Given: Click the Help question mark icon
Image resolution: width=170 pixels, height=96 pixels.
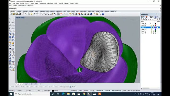Looking at the screenshot, I should click(x=103, y=14).
